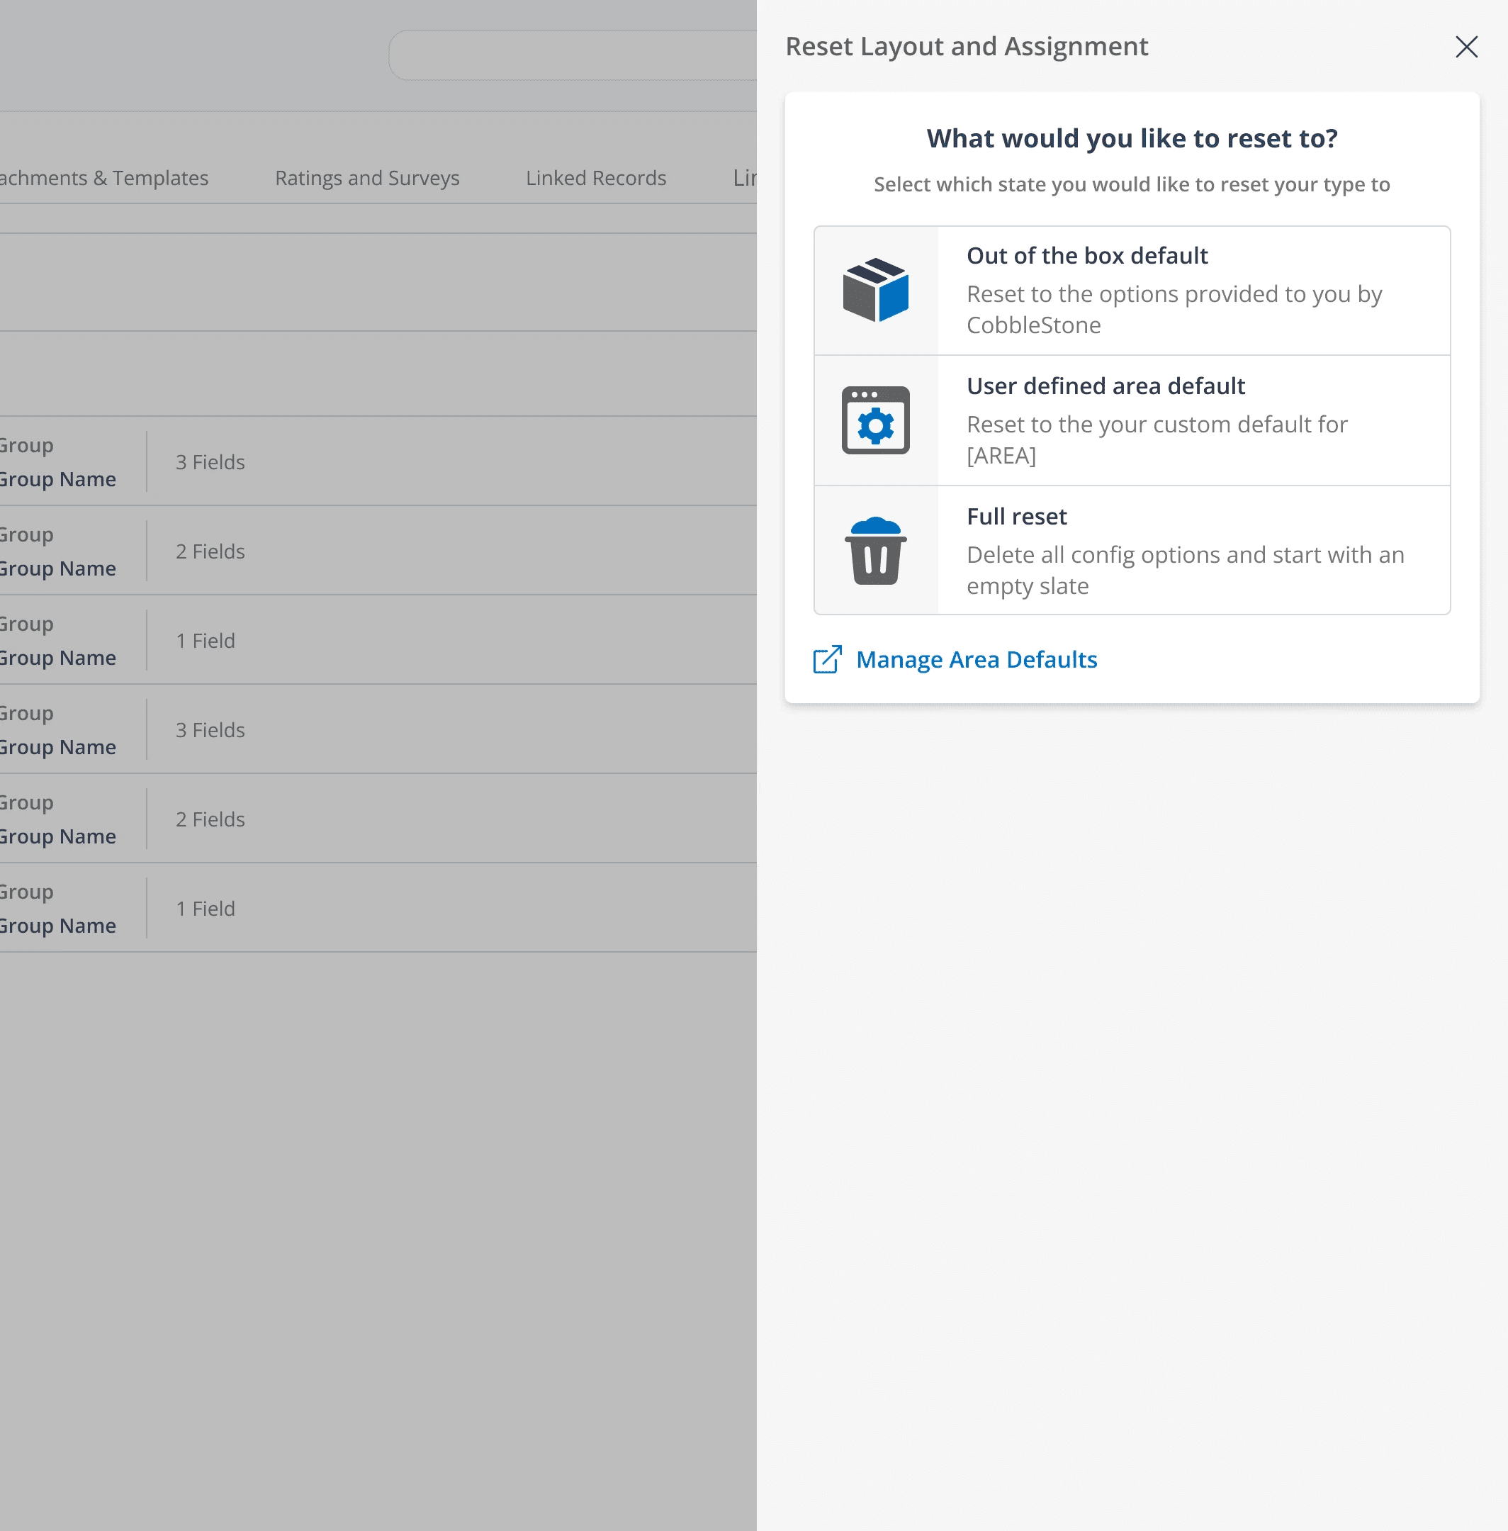This screenshot has width=1508, height=1531.
Task: Click the gear window icon for area default
Action: point(875,420)
